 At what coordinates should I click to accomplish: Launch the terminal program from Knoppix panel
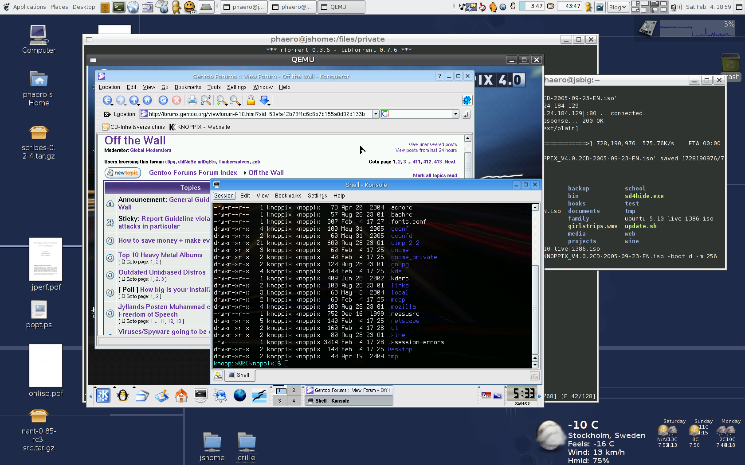[x=201, y=395]
